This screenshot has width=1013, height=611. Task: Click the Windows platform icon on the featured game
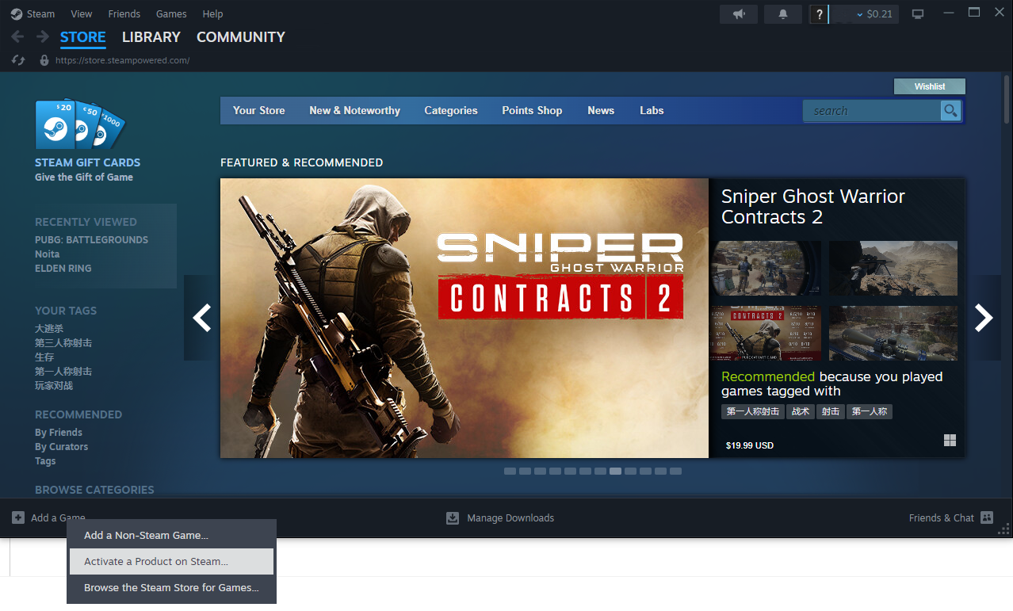pyautogui.click(x=950, y=441)
